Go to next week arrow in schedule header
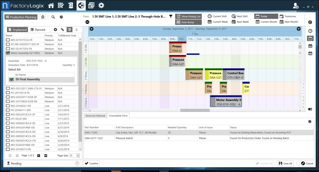This screenshot has width=319, height=172. pyautogui.click(x=298, y=29)
